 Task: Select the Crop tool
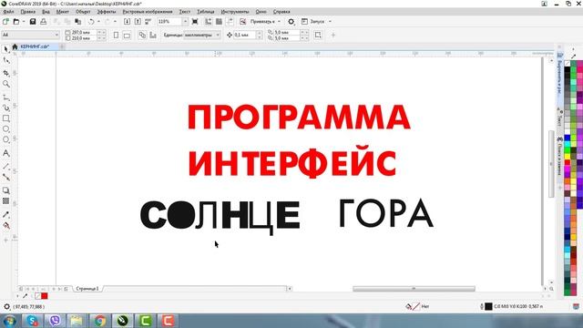point(6,73)
